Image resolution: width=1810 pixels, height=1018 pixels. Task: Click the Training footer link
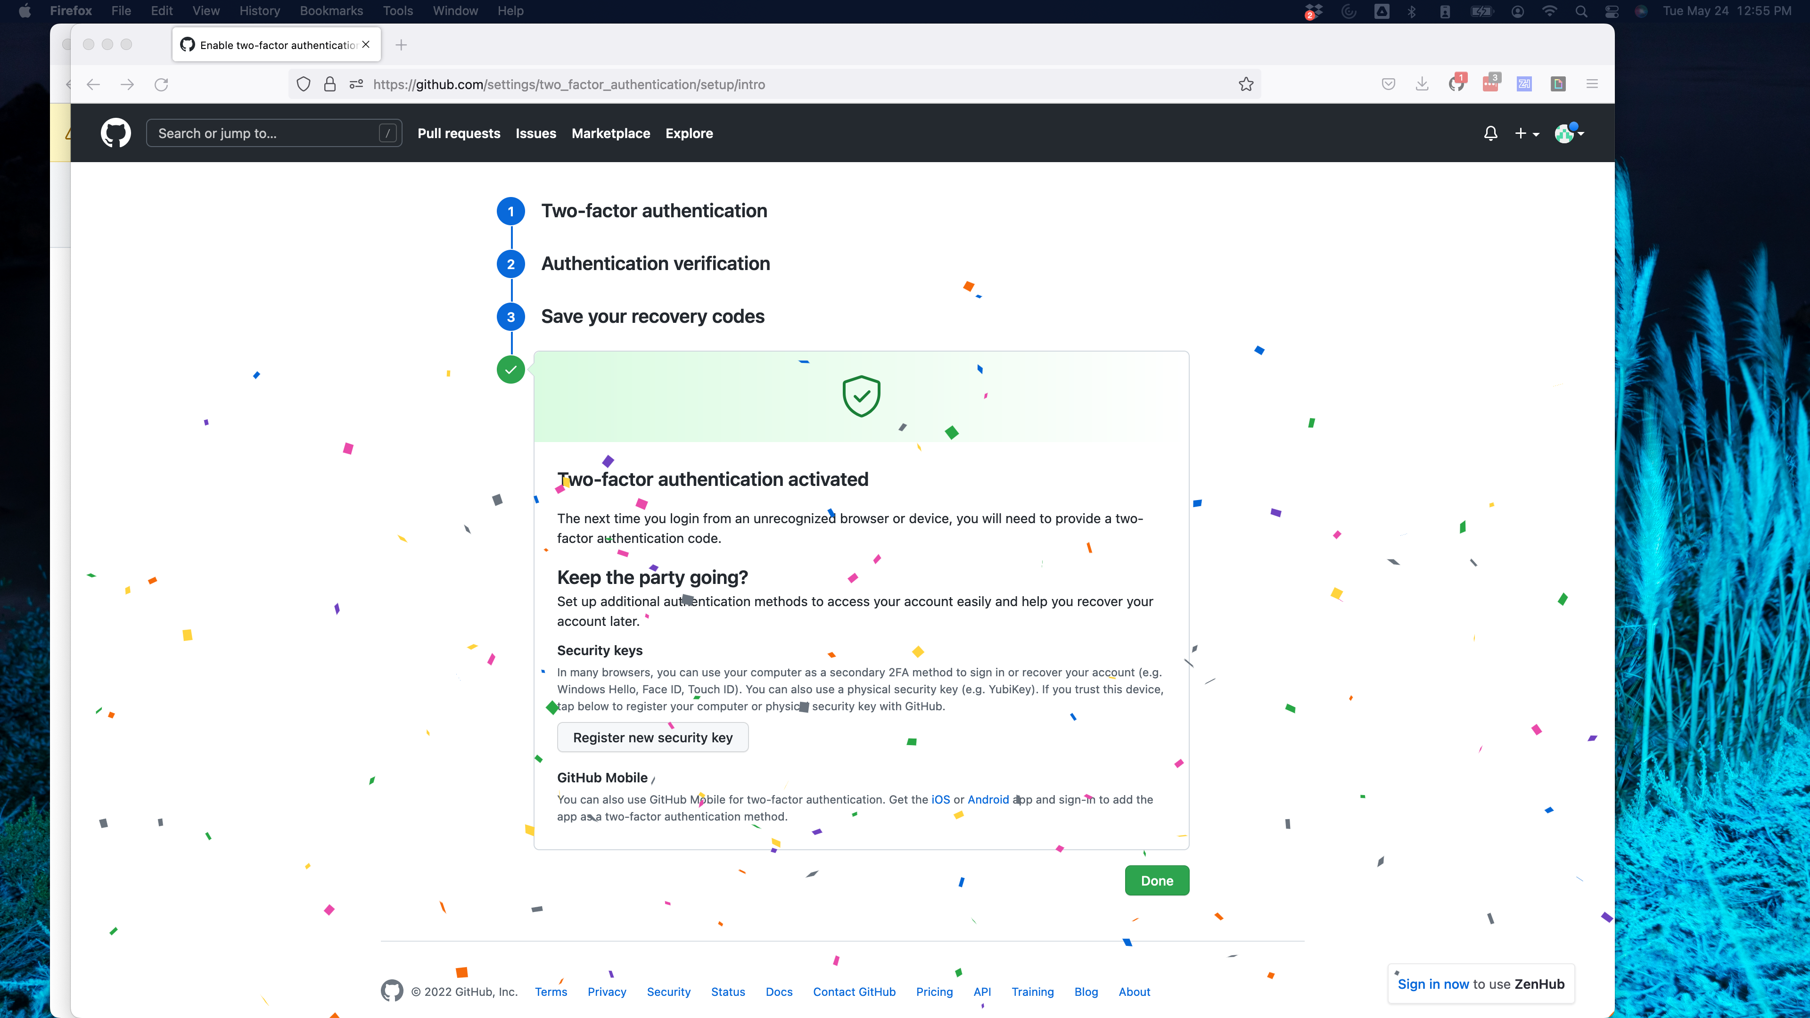pos(1032,992)
